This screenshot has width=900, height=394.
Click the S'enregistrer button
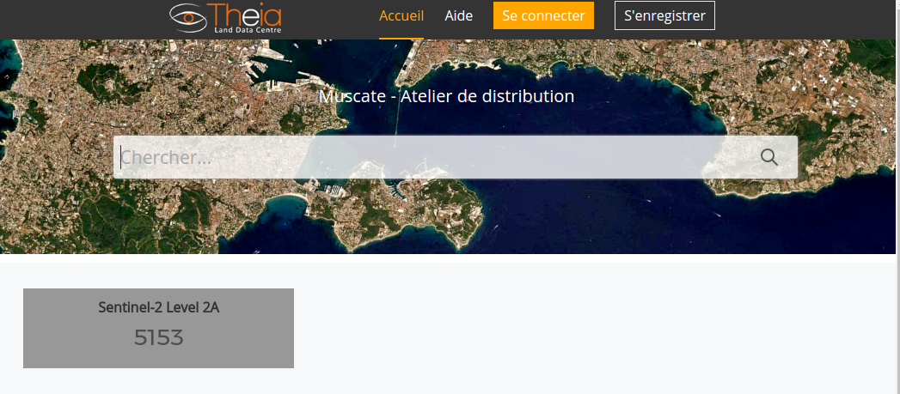tap(664, 15)
